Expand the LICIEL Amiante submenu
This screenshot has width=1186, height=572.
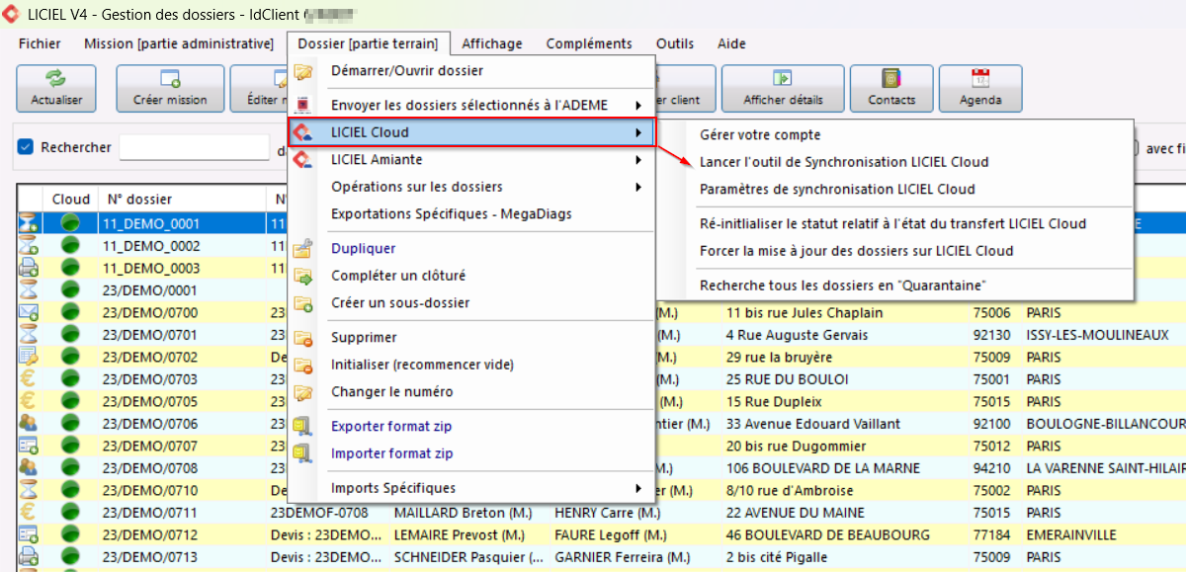[x=471, y=159]
